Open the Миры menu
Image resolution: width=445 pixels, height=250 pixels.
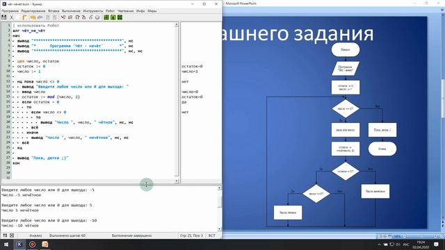pos(152,11)
